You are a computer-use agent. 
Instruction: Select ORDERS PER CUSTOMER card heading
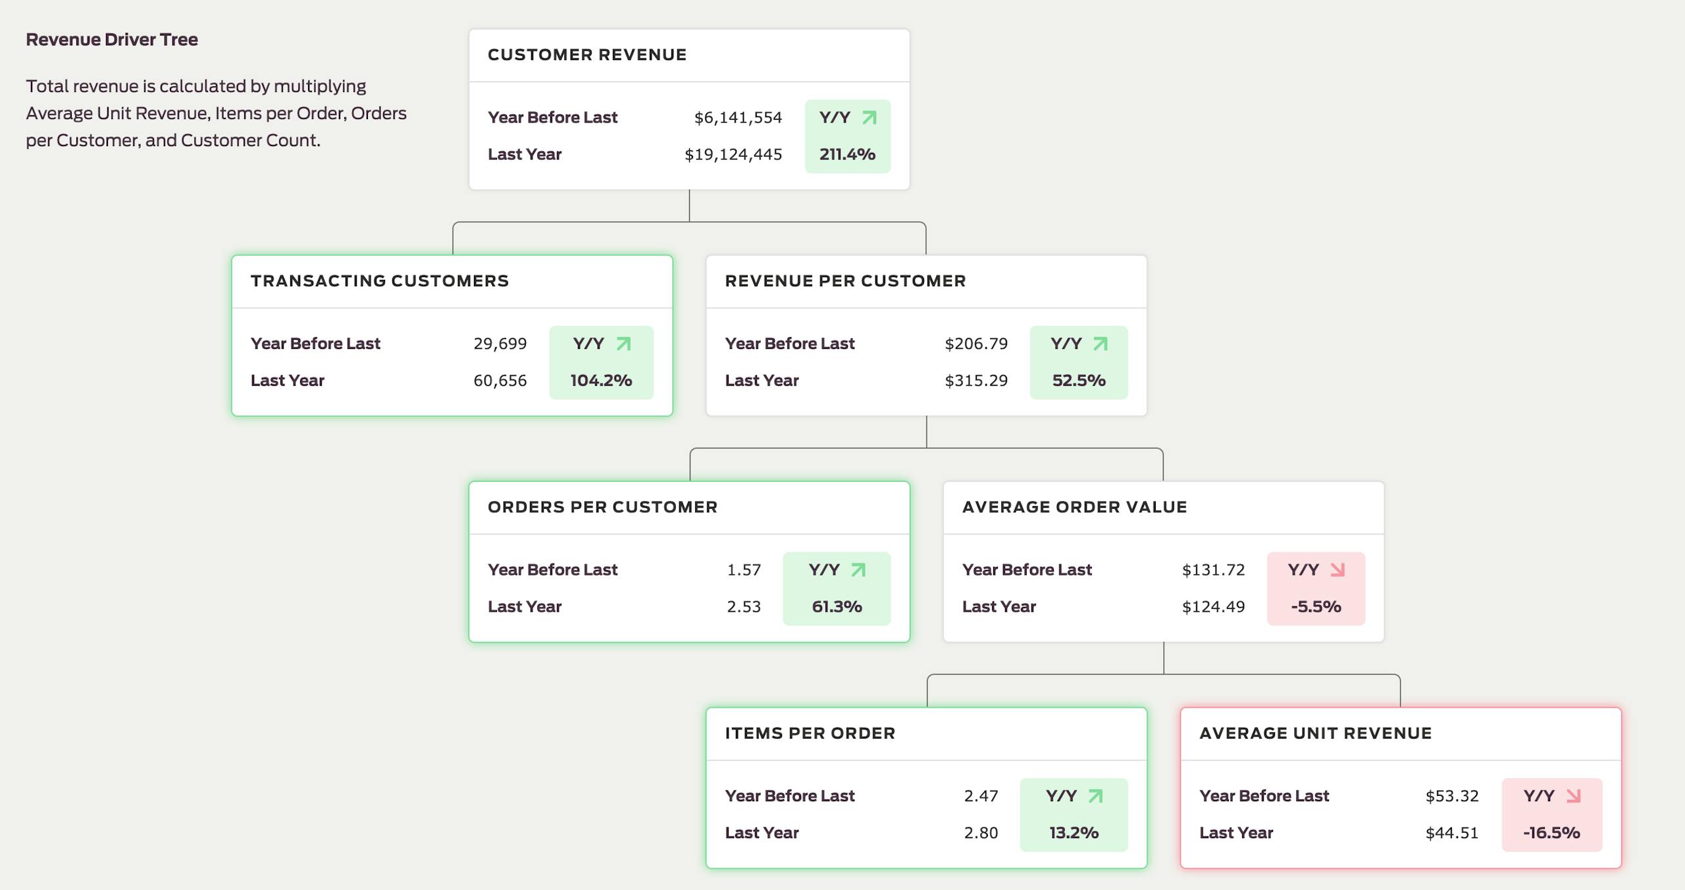[602, 508]
